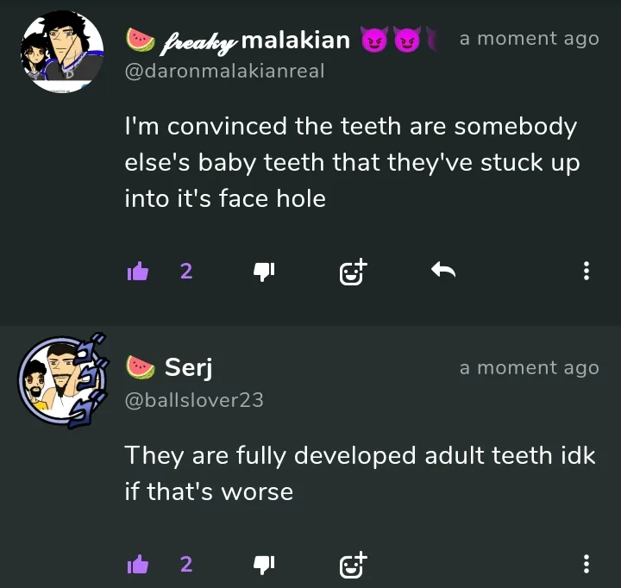Click like count on Serj's comment
The width and height of the screenshot is (621, 588).
click(186, 565)
